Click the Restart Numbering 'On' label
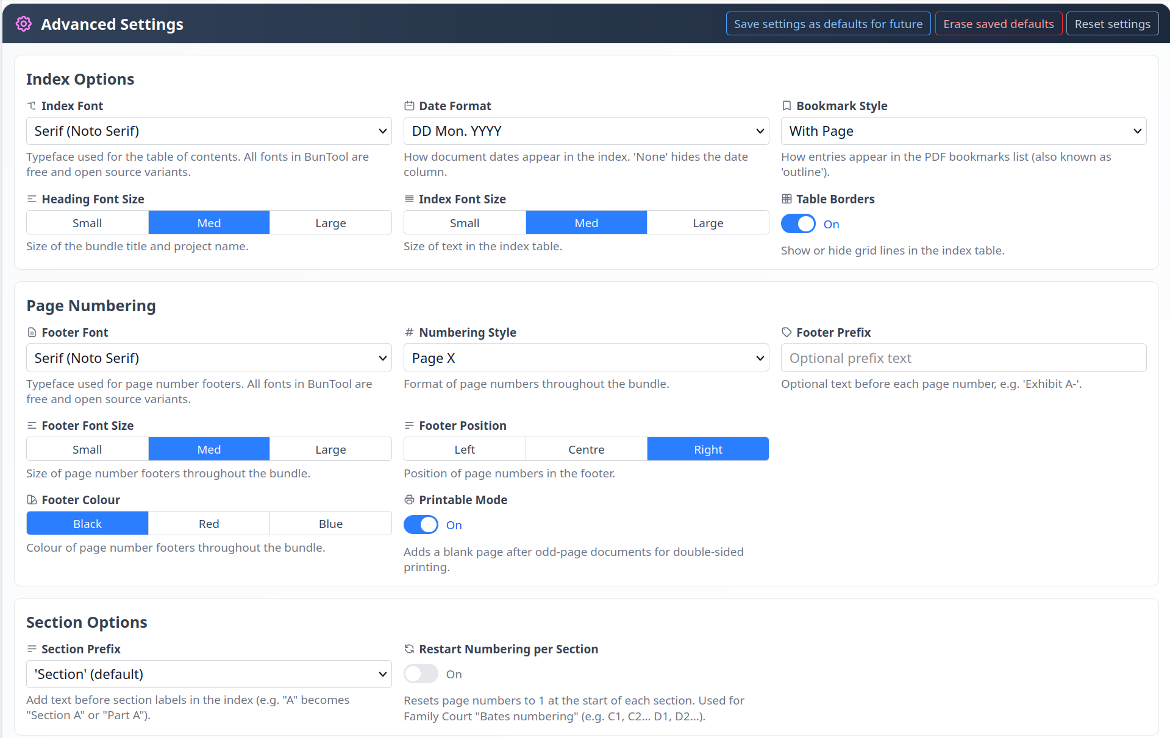 coord(454,674)
